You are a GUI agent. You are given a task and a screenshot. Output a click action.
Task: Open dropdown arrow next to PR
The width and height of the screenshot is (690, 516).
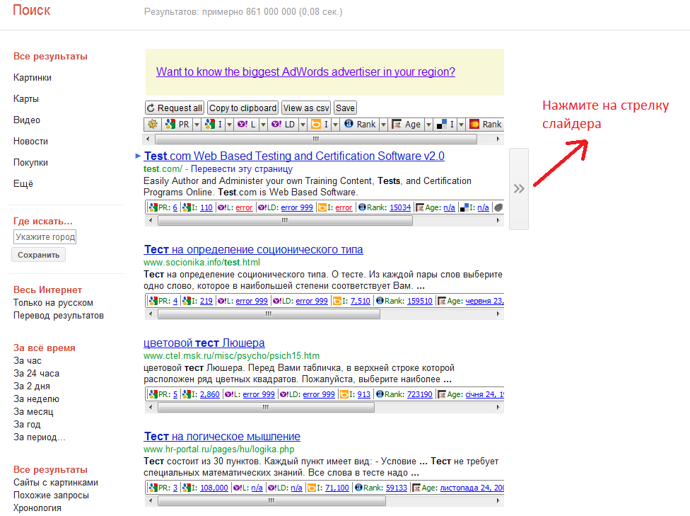[x=197, y=125]
